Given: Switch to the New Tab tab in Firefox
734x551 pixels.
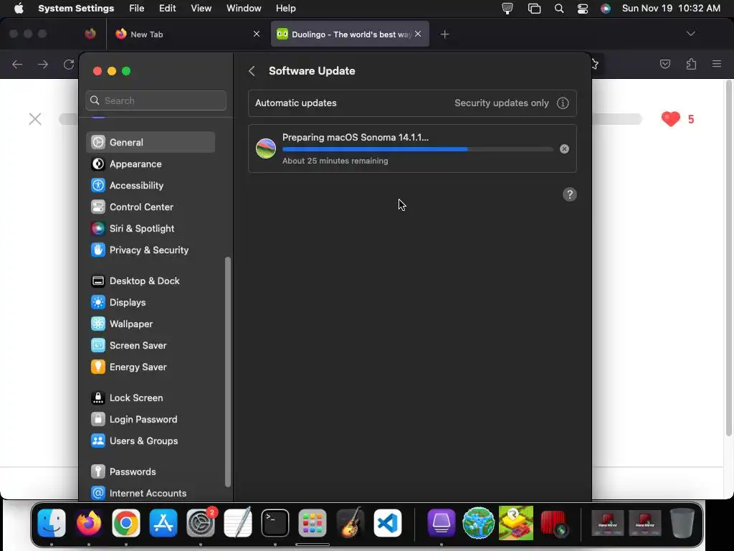Looking at the screenshot, I should coord(189,34).
